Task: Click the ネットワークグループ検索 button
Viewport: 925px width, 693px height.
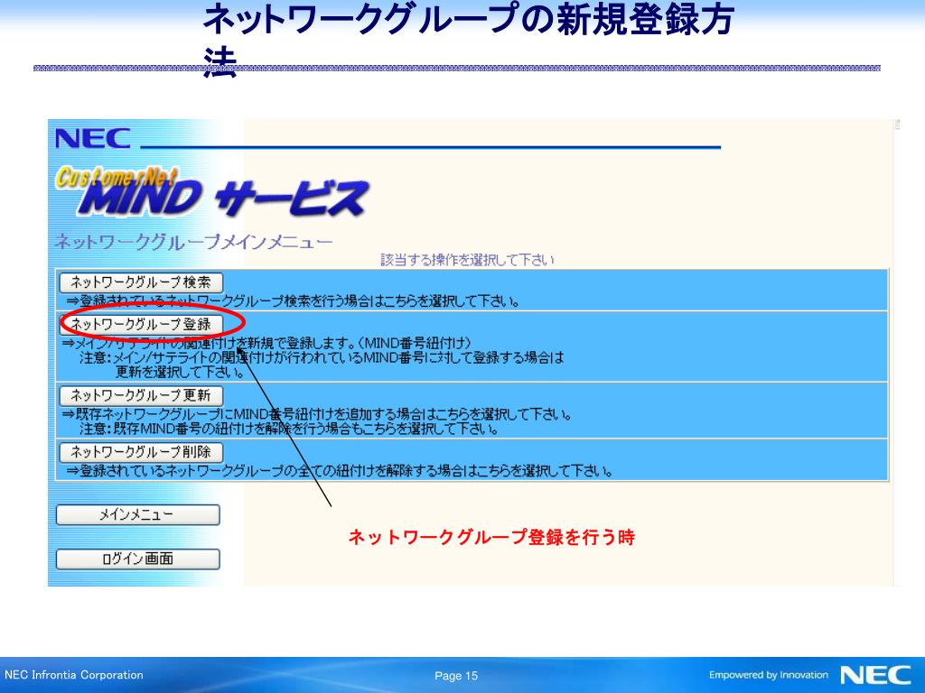Action: pyautogui.click(x=141, y=282)
